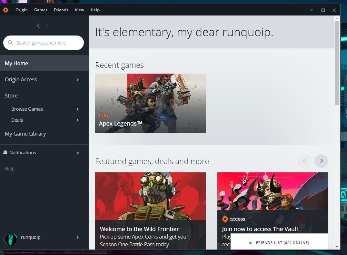Open Browse Games in sidebar
This screenshot has height=255, width=347.
pos(27,109)
